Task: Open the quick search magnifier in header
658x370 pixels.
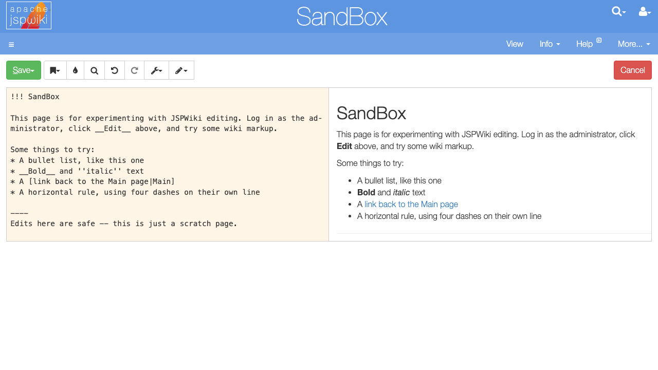Action: pyautogui.click(x=618, y=11)
